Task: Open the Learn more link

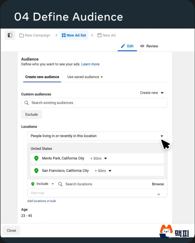Action: [90, 64]
